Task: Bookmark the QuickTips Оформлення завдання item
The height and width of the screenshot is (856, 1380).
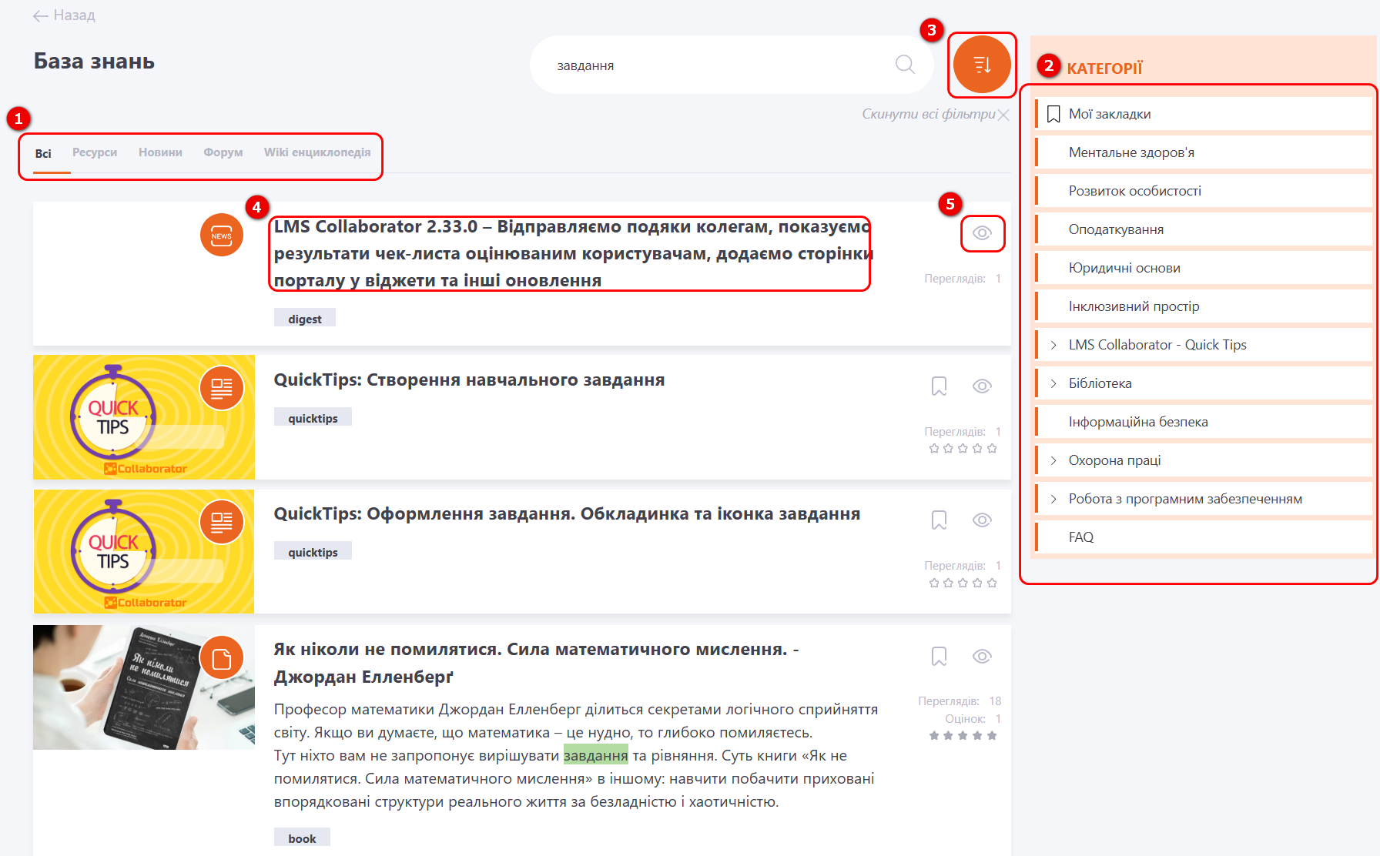Action: (939, 520)
